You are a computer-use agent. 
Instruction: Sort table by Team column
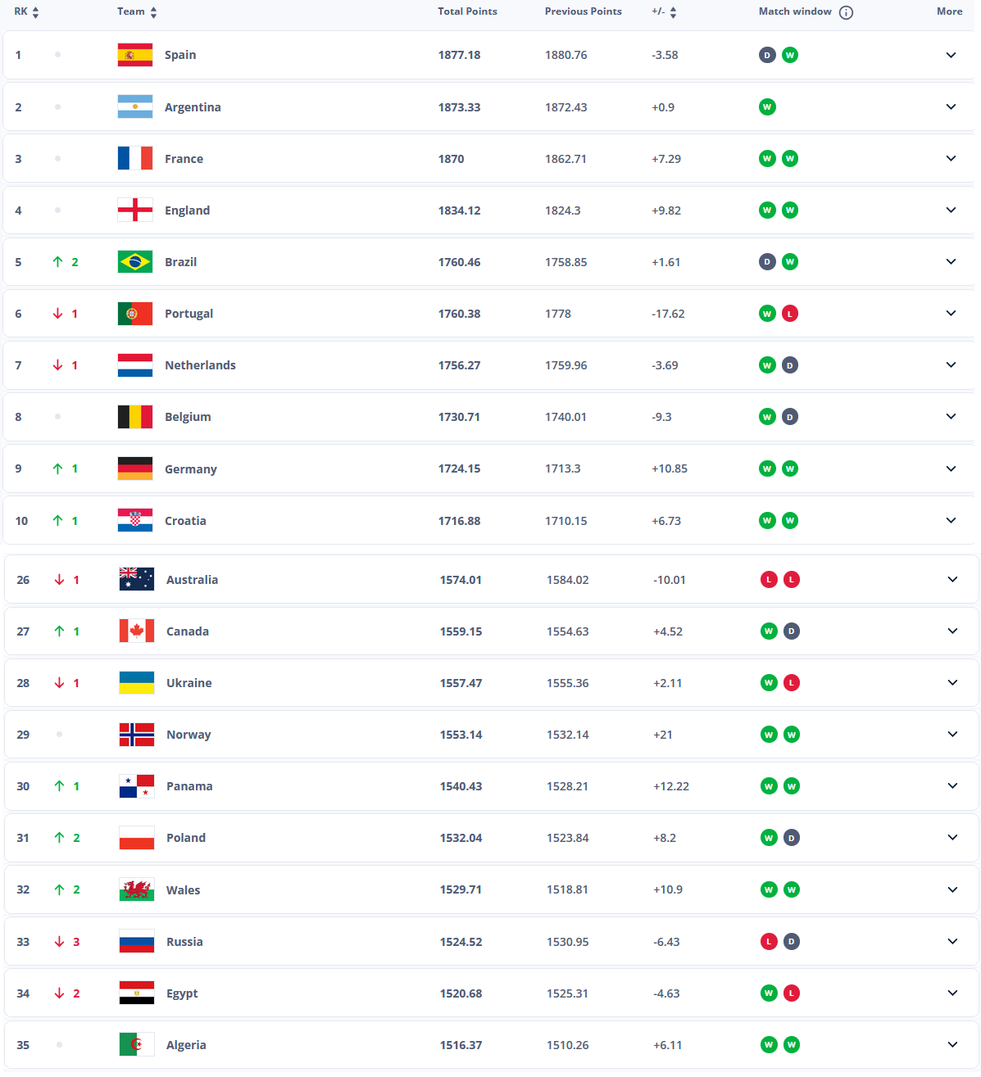pyautogui.click(x=137, y=12)
